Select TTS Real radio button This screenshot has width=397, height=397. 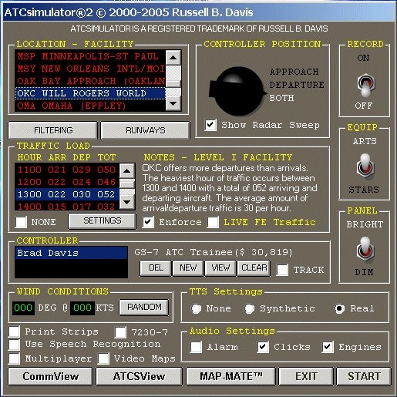339,308
